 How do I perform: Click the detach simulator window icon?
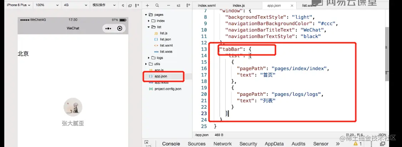[x=130, y=5]
